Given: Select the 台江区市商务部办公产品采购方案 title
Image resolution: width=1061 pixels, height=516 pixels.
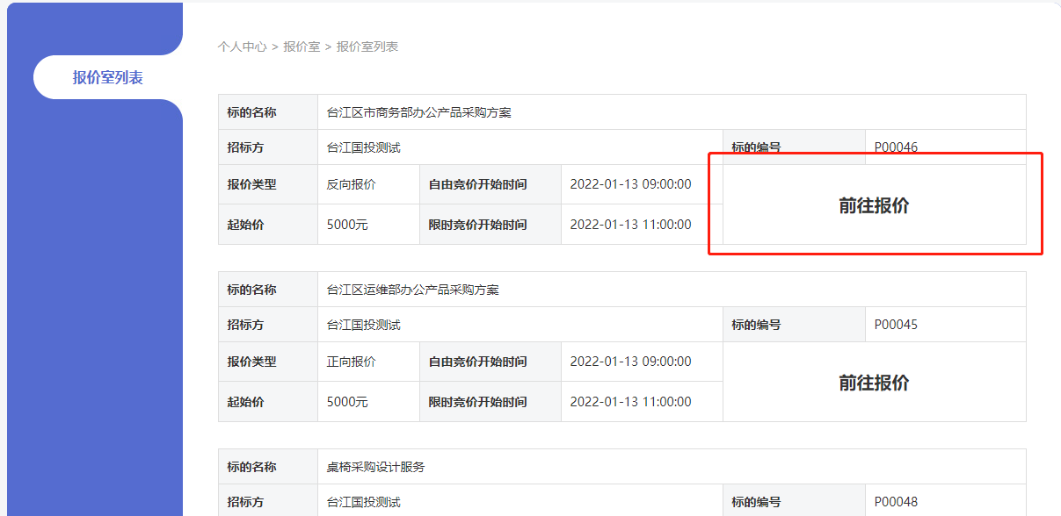Looking at the screenshot, I should 418,112.
